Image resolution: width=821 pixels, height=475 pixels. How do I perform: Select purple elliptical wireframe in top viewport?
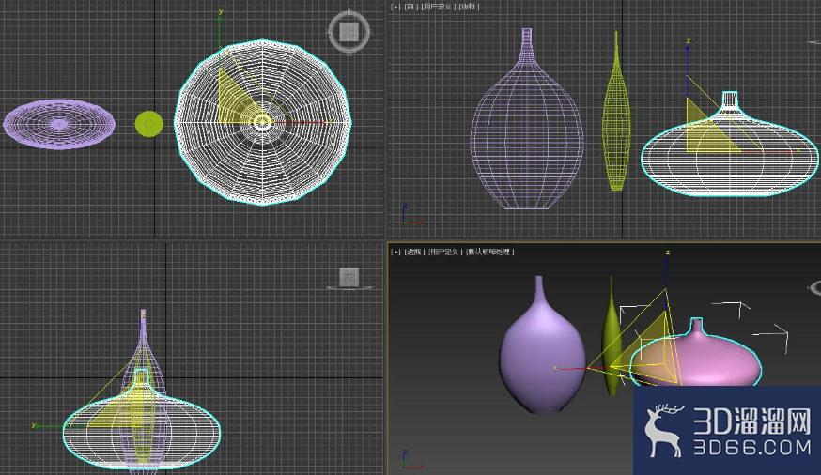click(58, 125)
